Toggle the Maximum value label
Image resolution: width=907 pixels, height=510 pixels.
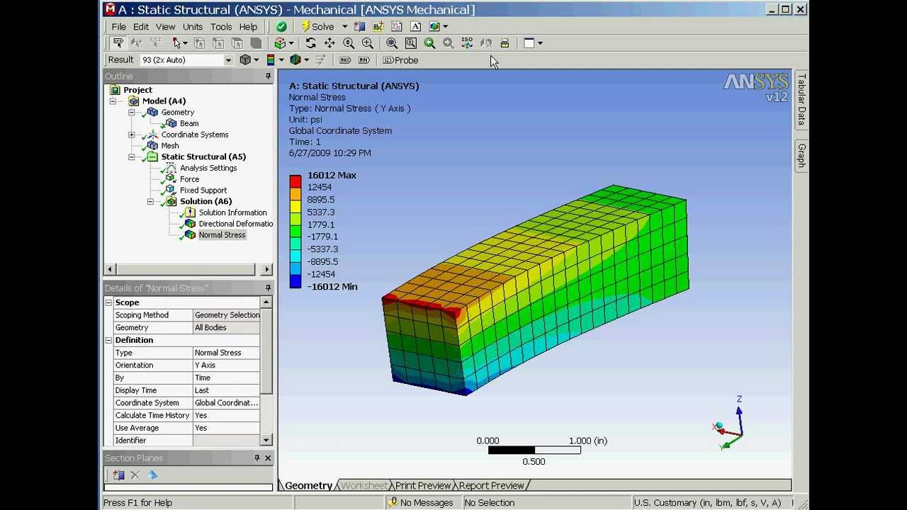(345, 60)
